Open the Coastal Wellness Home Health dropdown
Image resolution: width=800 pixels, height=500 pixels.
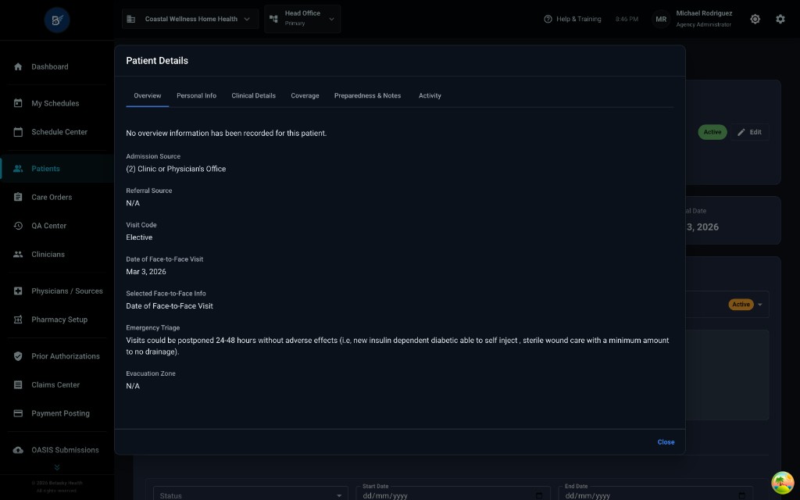tap(190, 19)
